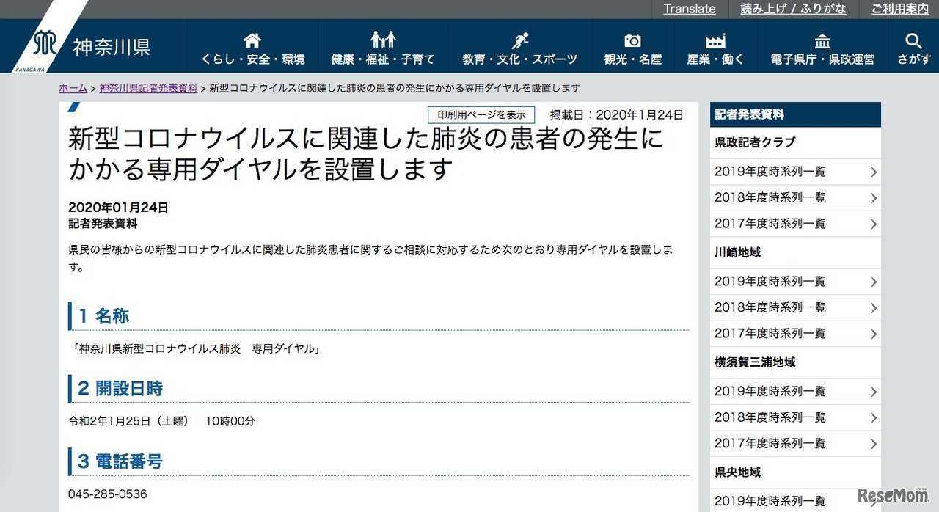The height and width of the screenshot is (512, 939).
Task: Expand 2018年度時系列一覧 under 川崎地域
Action: point(769,307)
